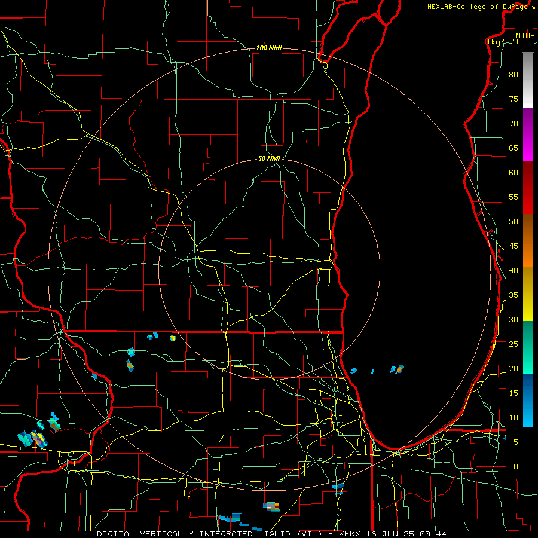The image size is (538, 538).
Task: Click the 75 value on the color scale
Action: 513,99
